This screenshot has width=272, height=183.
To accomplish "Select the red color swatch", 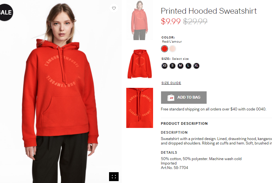I will point(165,49).
